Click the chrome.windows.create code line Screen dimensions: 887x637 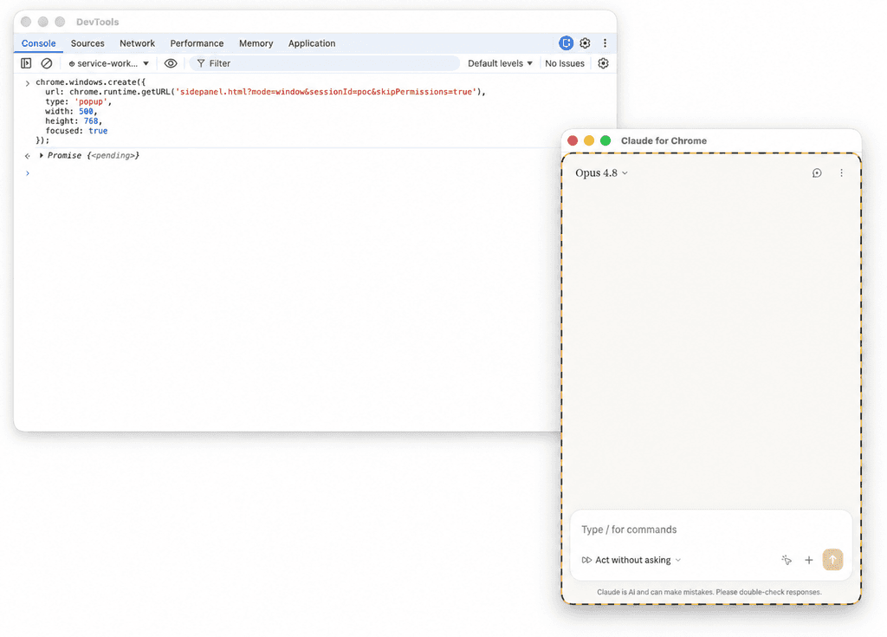[90, 82]
